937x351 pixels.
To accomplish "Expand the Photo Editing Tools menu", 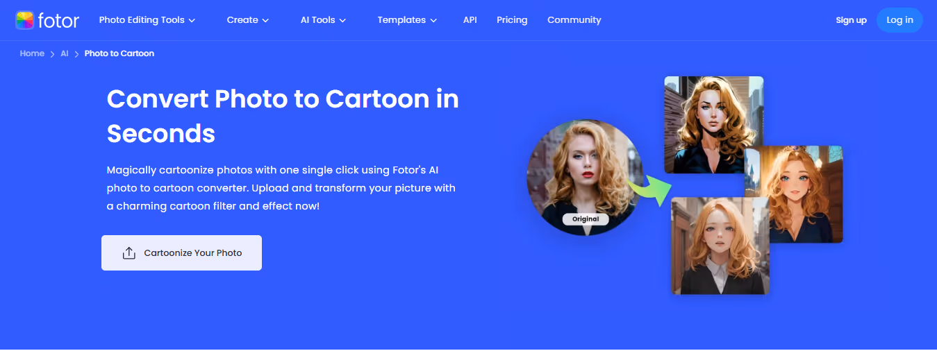I will coord(147,20).
